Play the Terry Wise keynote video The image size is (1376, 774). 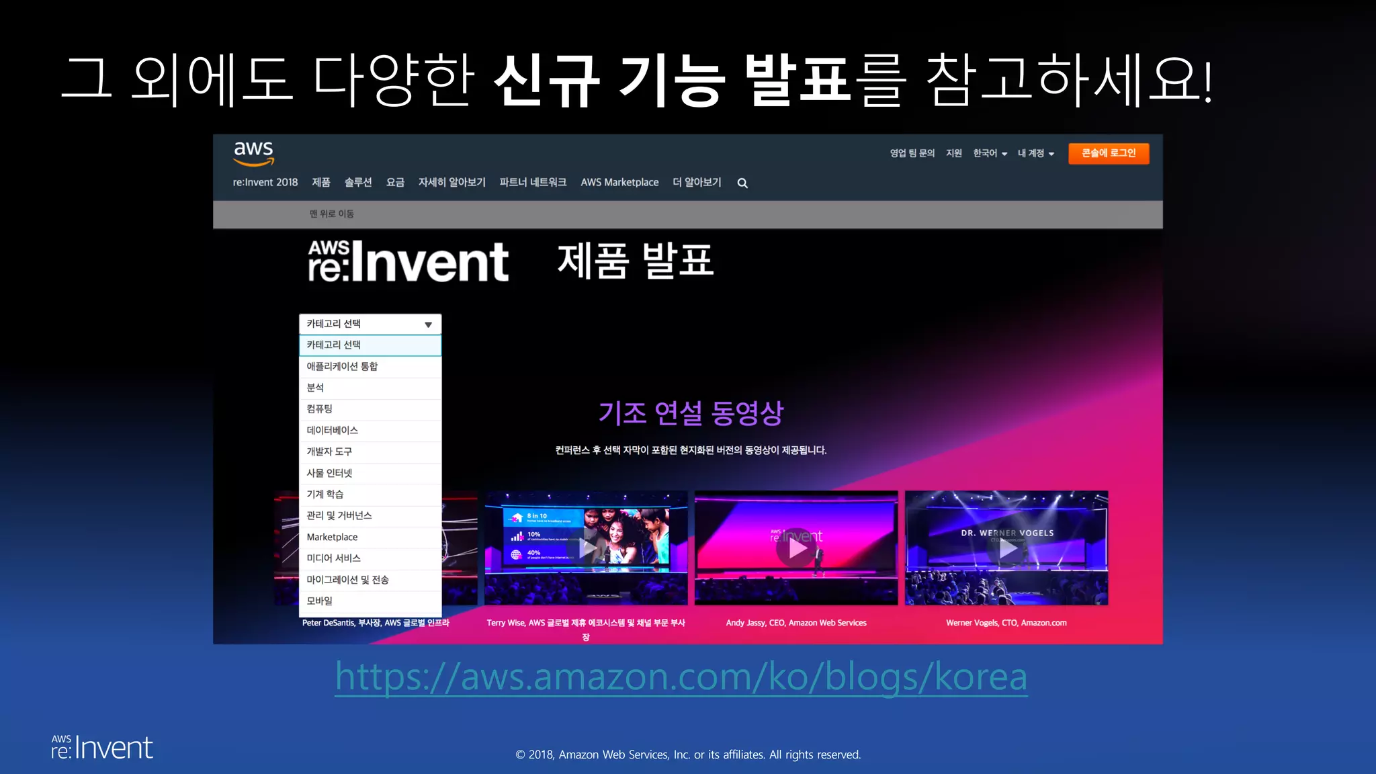586,548
